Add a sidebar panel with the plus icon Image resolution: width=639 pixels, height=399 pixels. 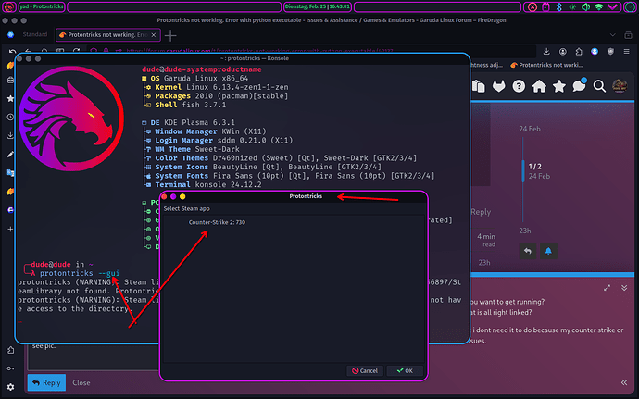pos(10,229)
